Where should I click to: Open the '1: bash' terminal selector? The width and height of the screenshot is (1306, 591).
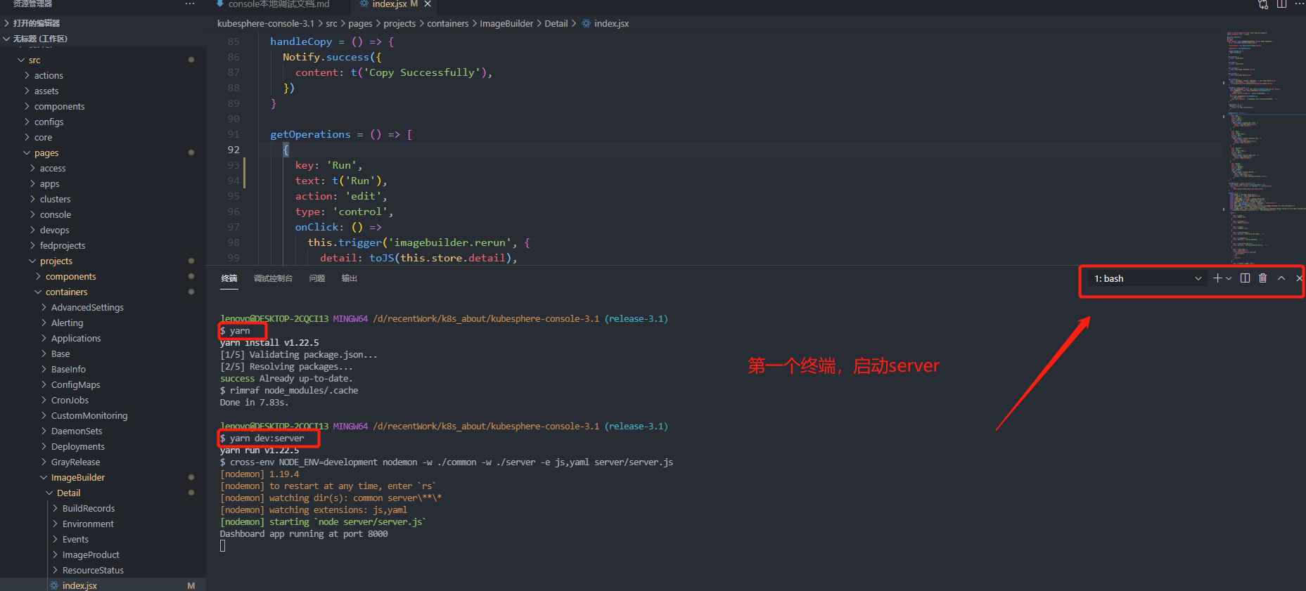point(1148,278)
